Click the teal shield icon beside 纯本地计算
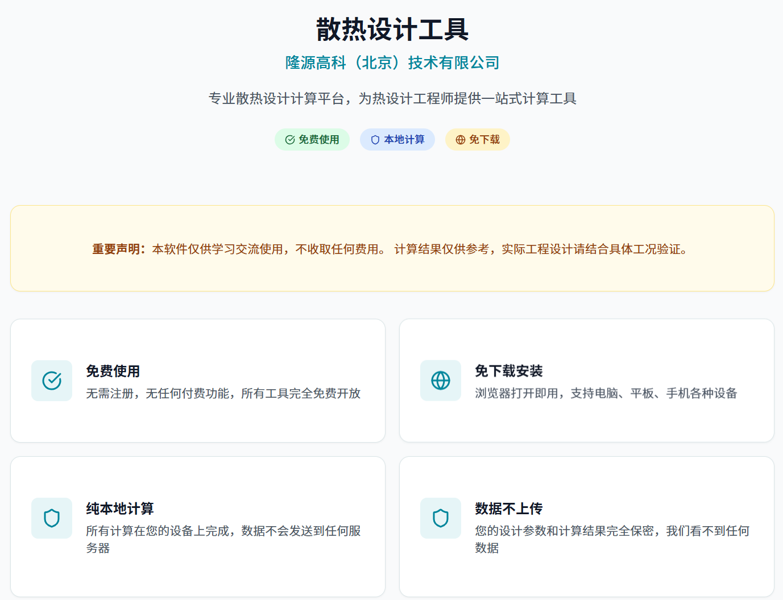 coord(52,518)
